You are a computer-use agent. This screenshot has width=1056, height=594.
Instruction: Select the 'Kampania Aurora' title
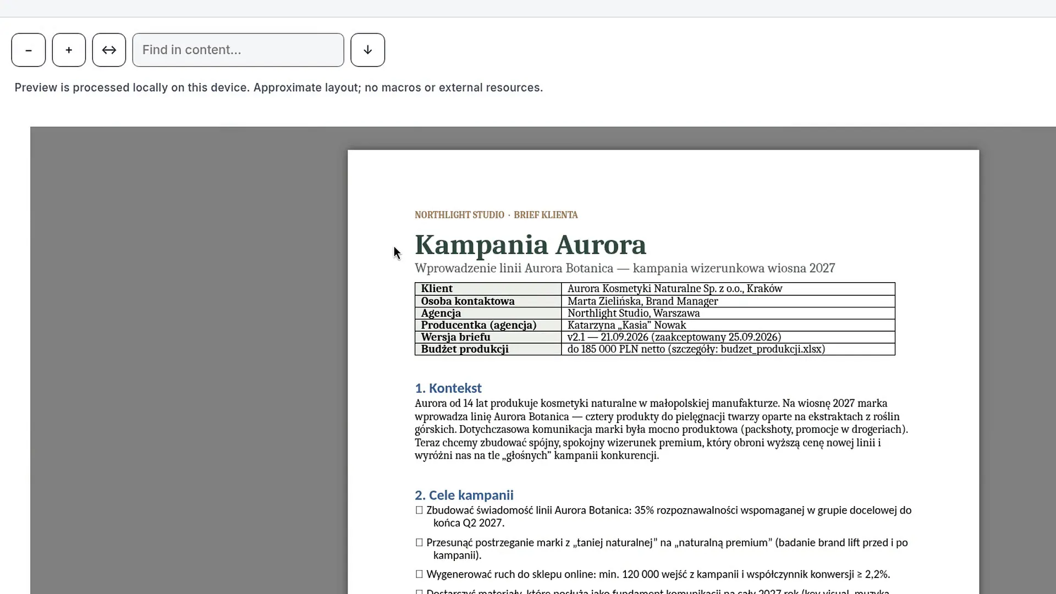click(530, 245)
